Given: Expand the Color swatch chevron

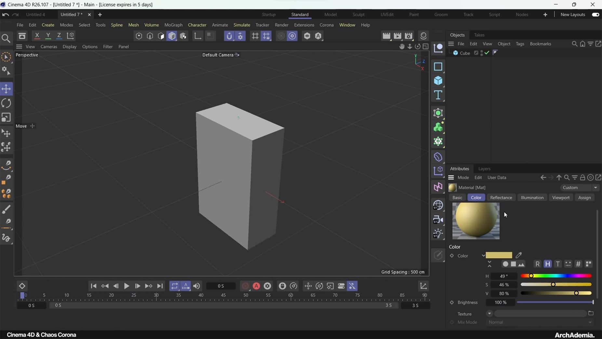Looking at the screenshot, I should pos(483,255).
